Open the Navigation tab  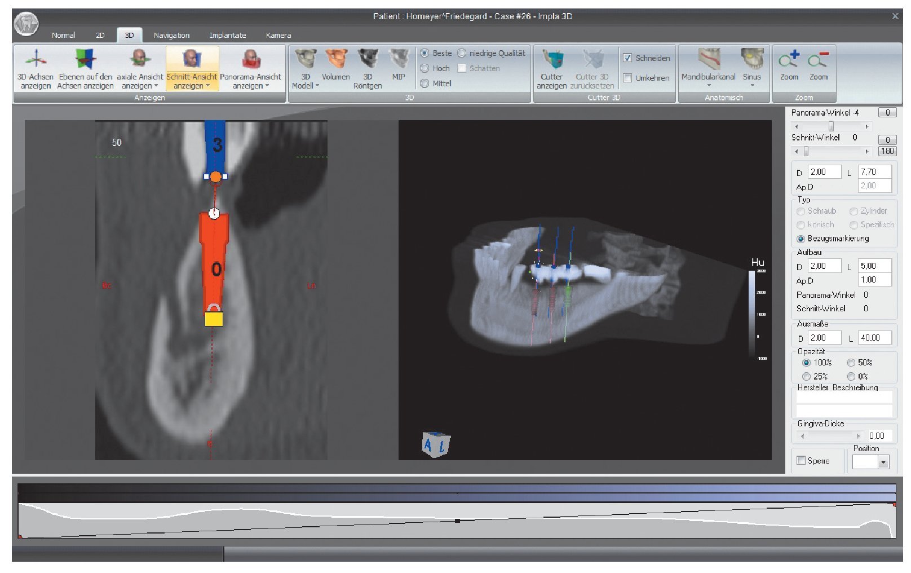[x=171, y=35]
